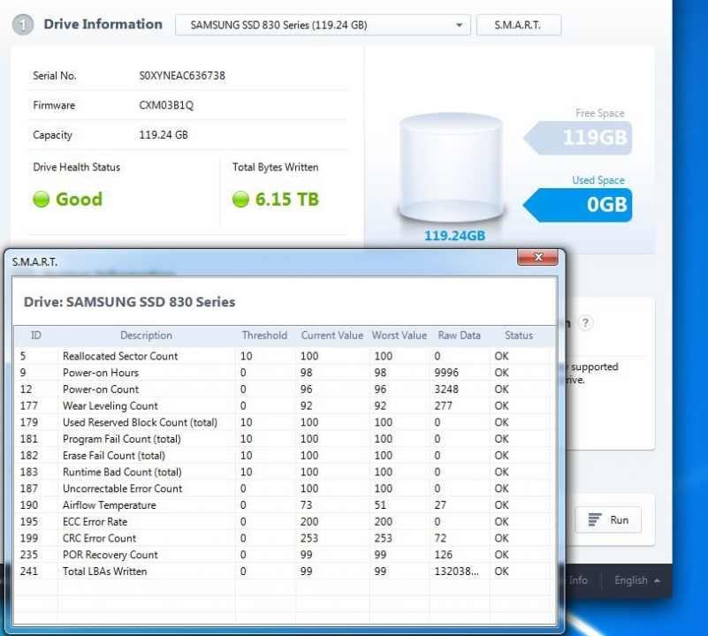Viewport: 708px width, 636px height.
Task: Click the S.M.A.R.T. button
Action: click(x=518, y=25)
